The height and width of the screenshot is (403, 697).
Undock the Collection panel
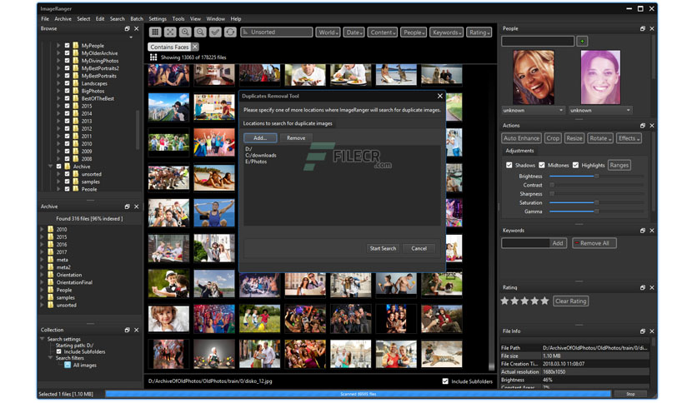click(x=127, y=330)
